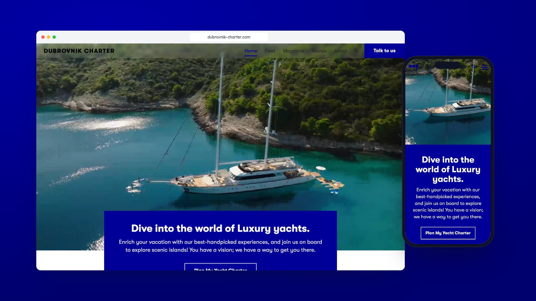Tap the search icon on phone mockup
The height and width of the screenshot is (301, 536).
[474, 67]
